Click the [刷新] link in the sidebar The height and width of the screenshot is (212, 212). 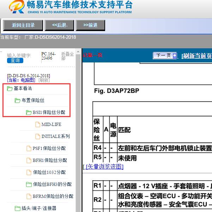44,80
